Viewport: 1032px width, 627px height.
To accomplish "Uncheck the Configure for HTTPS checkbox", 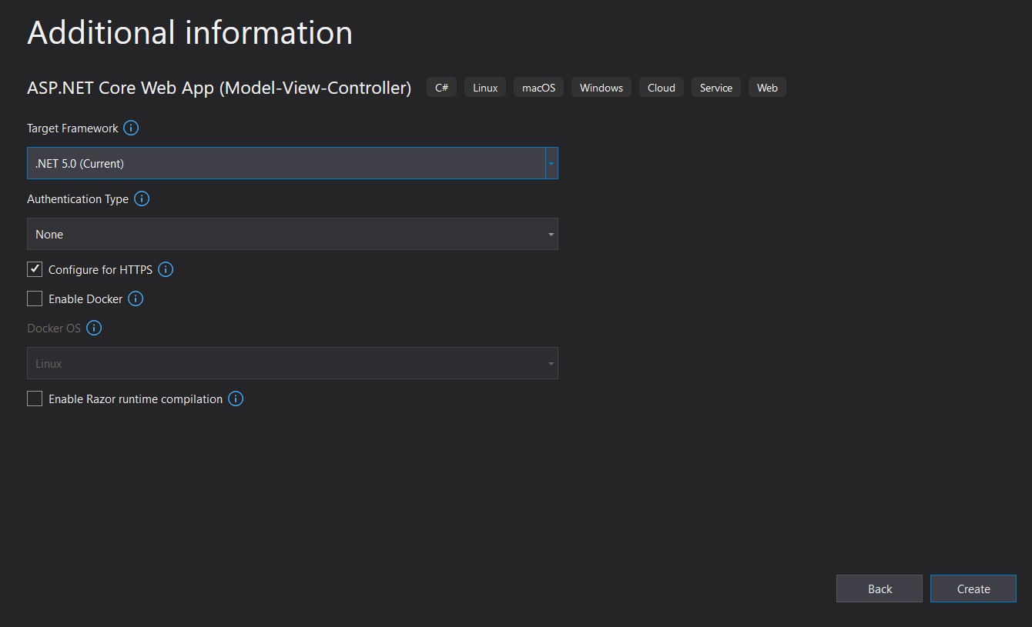I will [35, 269].
